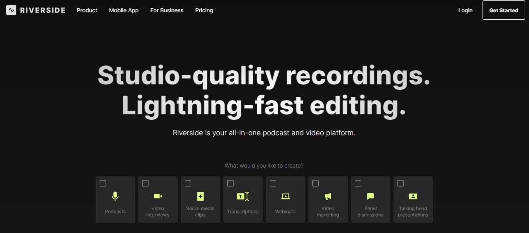
Task: Click the Panel discussions chat bubble icon
Action: 370,196
